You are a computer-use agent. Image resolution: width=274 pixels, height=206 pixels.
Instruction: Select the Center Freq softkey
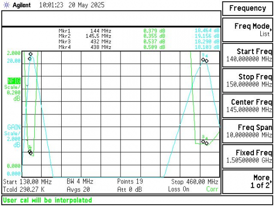(248, 106)
